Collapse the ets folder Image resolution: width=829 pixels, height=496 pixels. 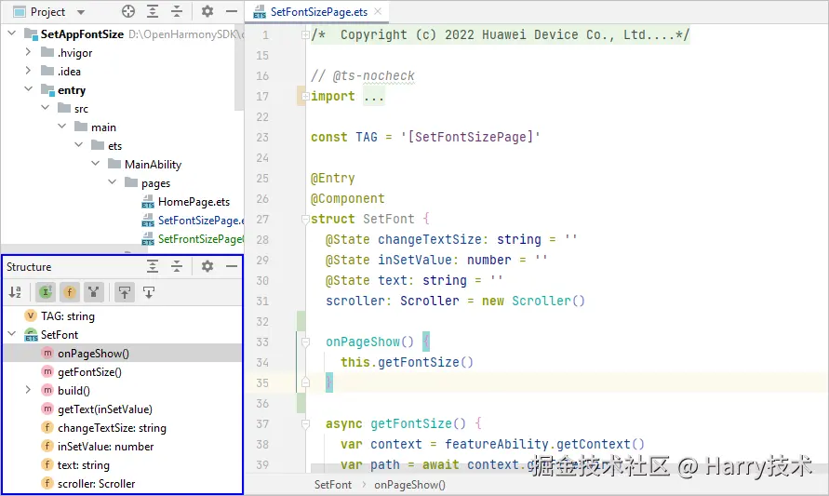(x=78, y=145)
